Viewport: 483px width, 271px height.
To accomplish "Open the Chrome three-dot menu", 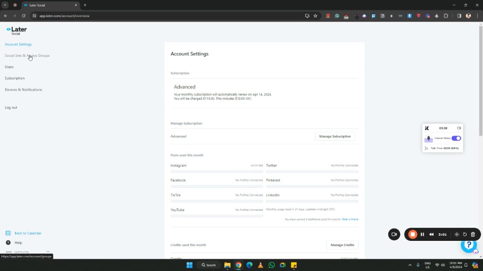I will click(477, 16).
